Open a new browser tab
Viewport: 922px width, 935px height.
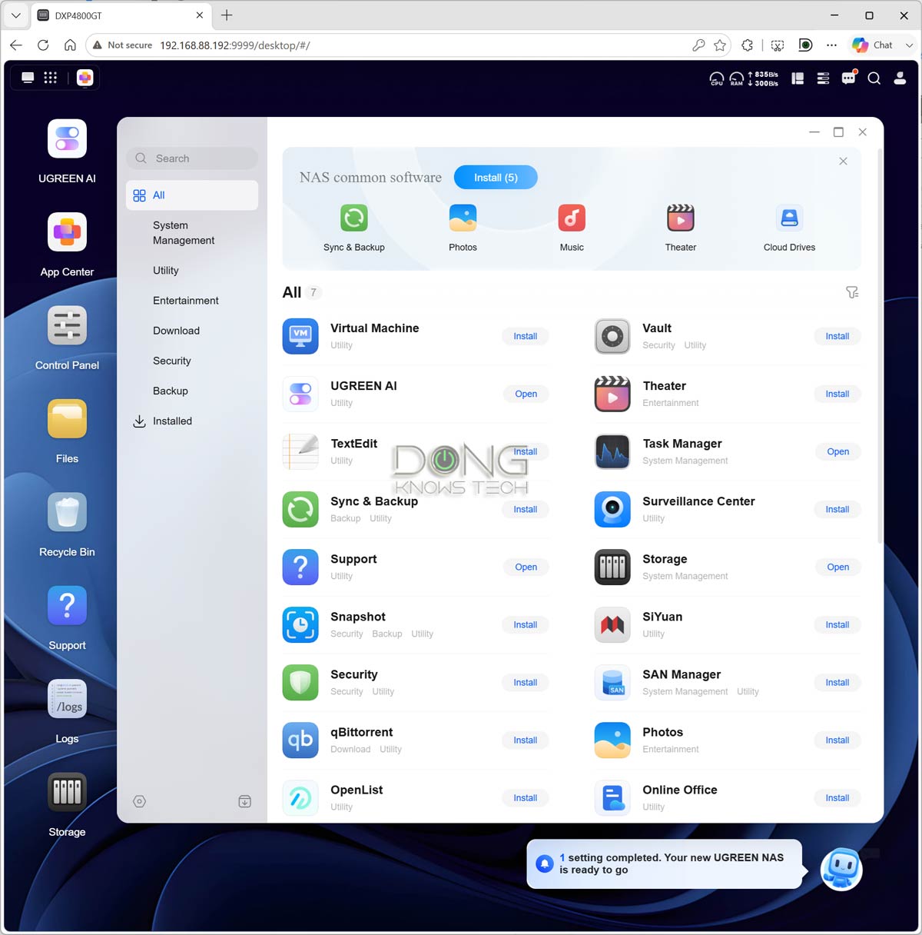(227, 15)
